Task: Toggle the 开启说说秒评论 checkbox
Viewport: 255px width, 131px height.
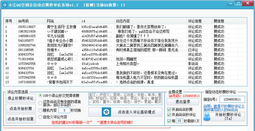Action: (169, 115)
